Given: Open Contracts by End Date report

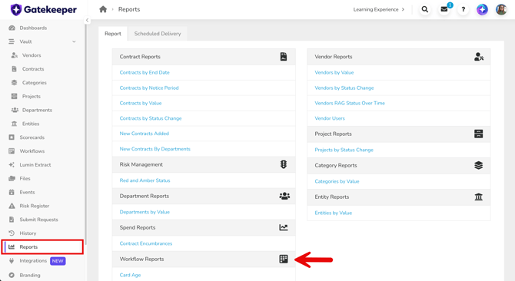Looking at the screenshot, I should [145, 72].
